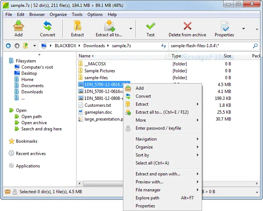Open the Organize menu in menu bar

[x=58, y=15]
